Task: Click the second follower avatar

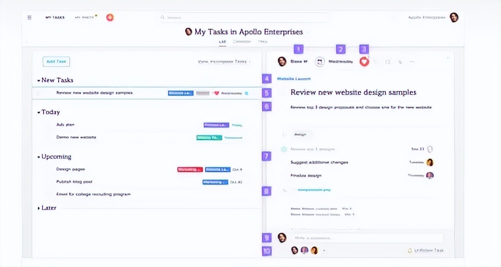Action: click(x=305, y=250)
